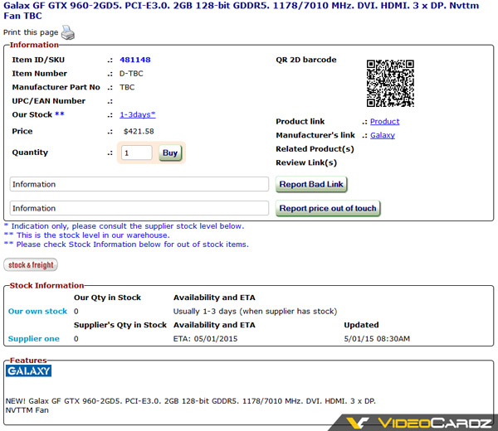Image resolution: width=498 pixels, height=431 pixels.
Task: Click Report price out of touch button
Action: click(x=328, y=208)
